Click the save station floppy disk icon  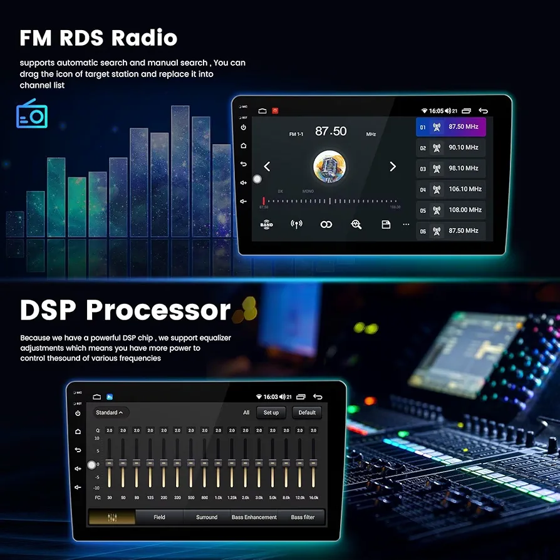point(386,224)
